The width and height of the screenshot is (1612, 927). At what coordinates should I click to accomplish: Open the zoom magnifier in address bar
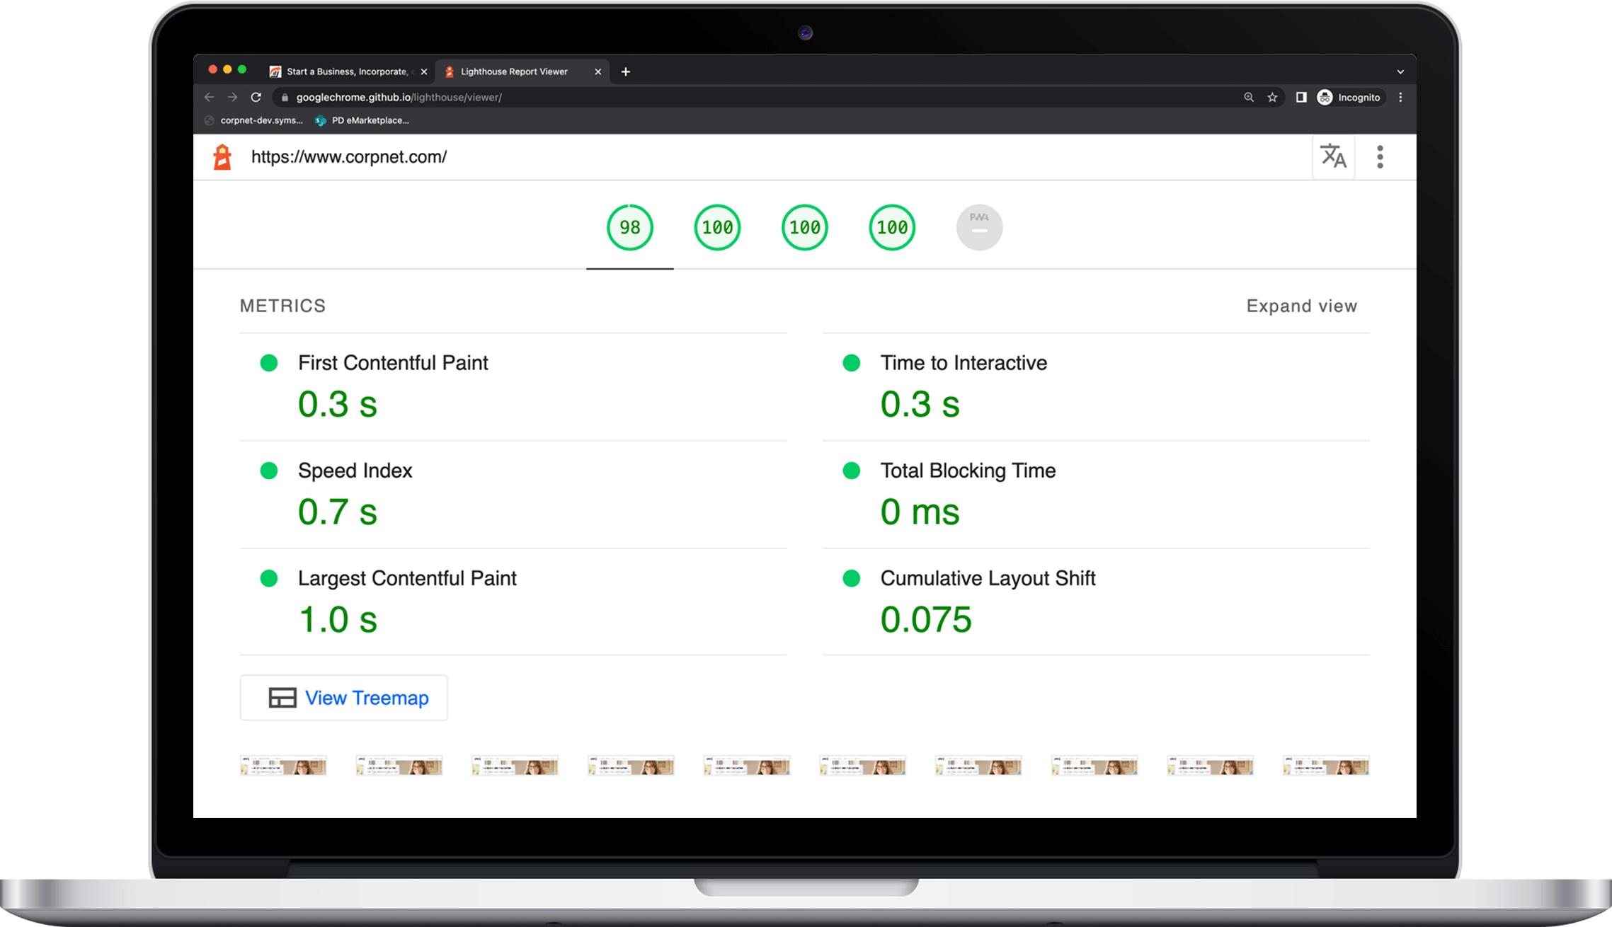(x=1249, y=98)
